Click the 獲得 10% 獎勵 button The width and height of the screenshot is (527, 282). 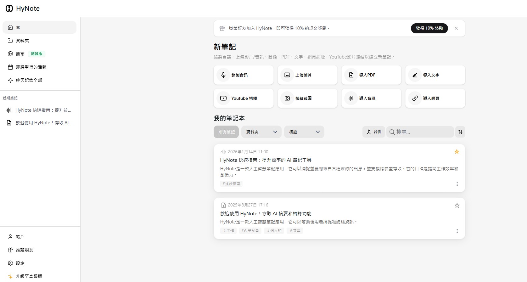(429, 28)
